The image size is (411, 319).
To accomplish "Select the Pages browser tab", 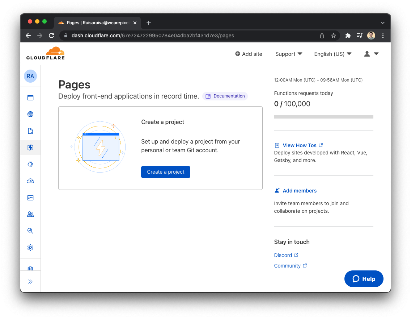I will click(x=97, y=23).
